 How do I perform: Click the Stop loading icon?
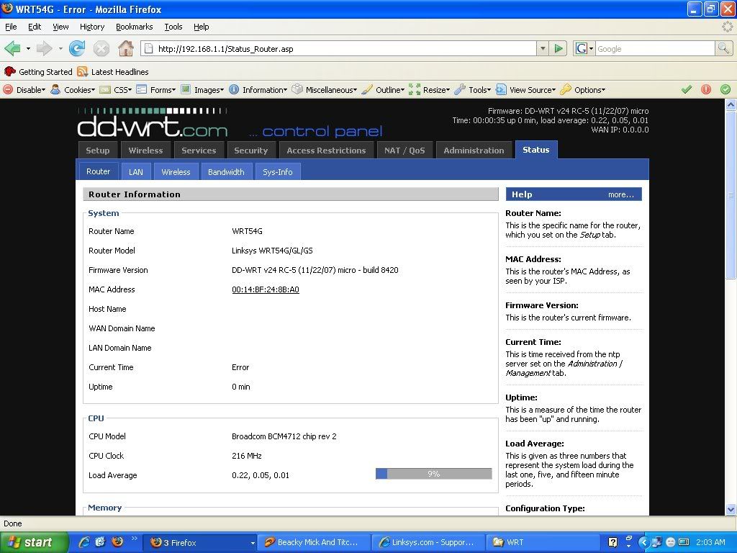pyautogui.click(x=101, y=48)
